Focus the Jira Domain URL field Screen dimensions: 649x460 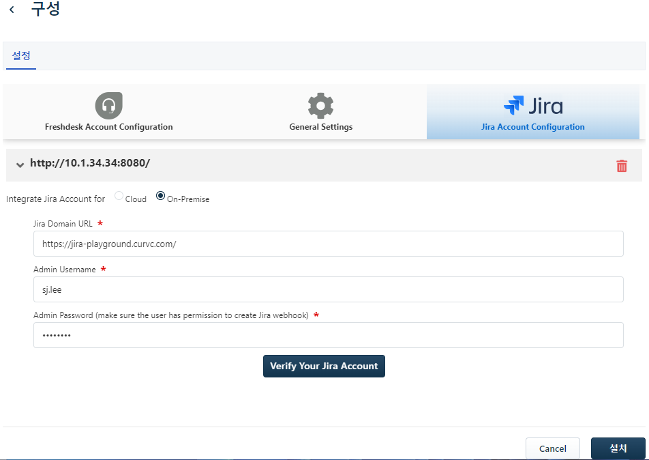point(328,244)
